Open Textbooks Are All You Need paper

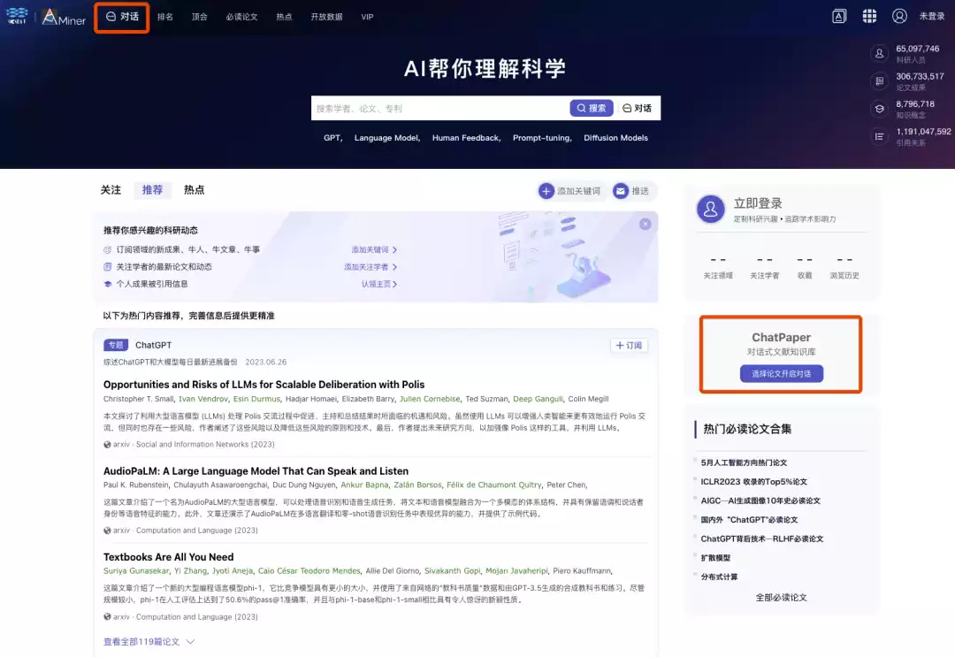tap(169, 557)
